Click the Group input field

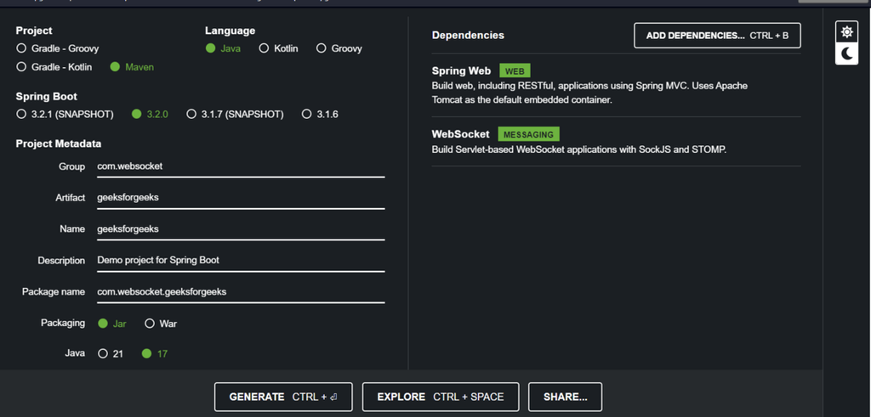[240, 166]
